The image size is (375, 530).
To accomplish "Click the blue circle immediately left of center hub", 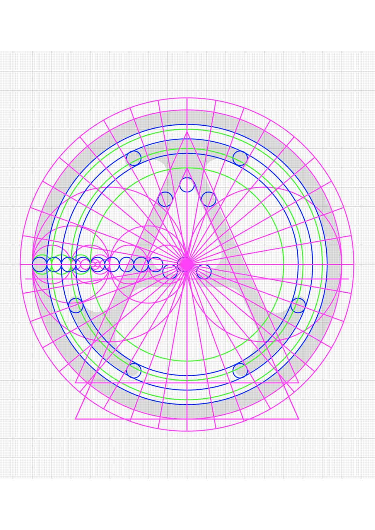I will click(x=170, y=271).
